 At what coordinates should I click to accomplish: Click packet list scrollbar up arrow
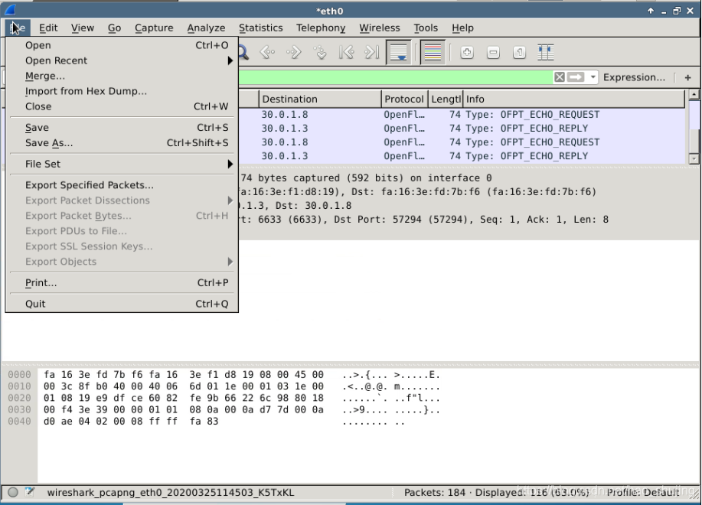tap(694, 94)
